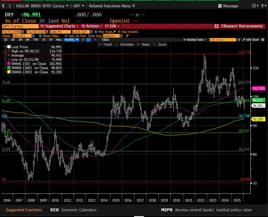Open the Monthly periodicity dropdown
The image size is (268, 217).
coord(71,40)
